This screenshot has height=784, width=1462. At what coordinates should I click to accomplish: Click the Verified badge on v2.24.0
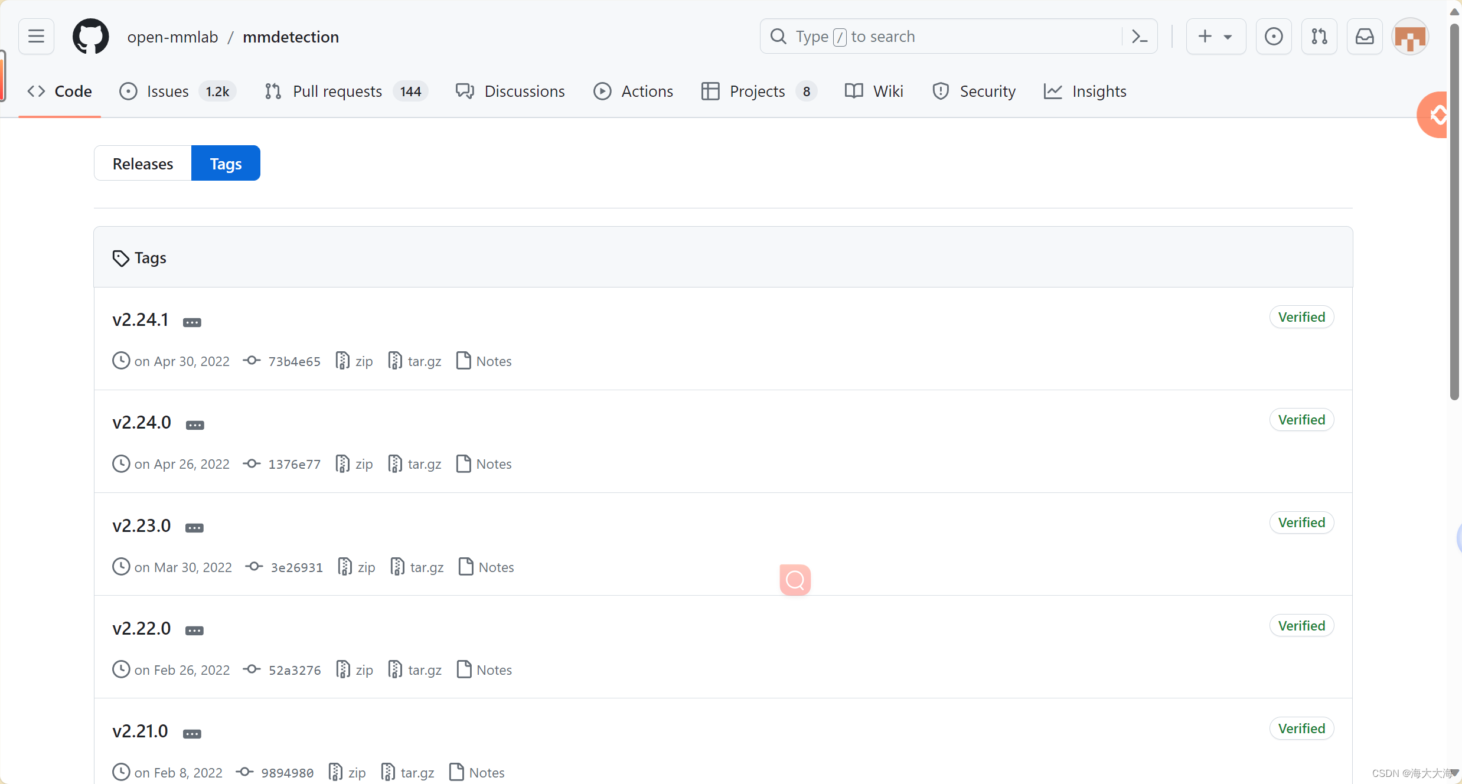pos(1301,420)
